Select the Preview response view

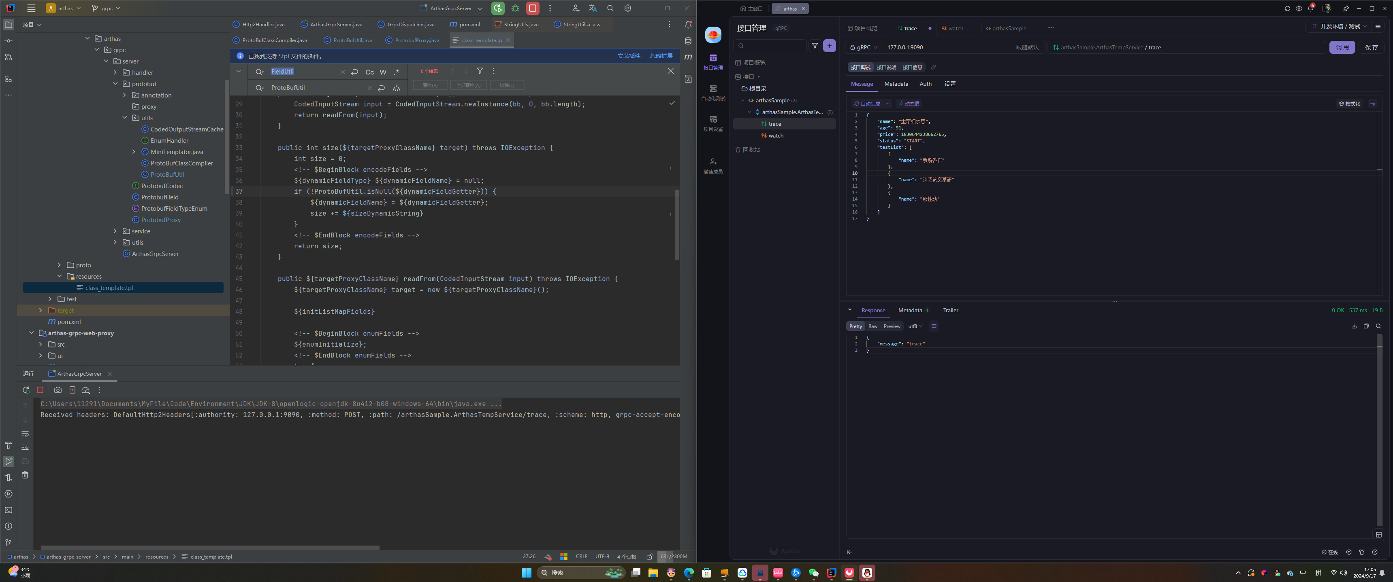(x=892, y=326)
